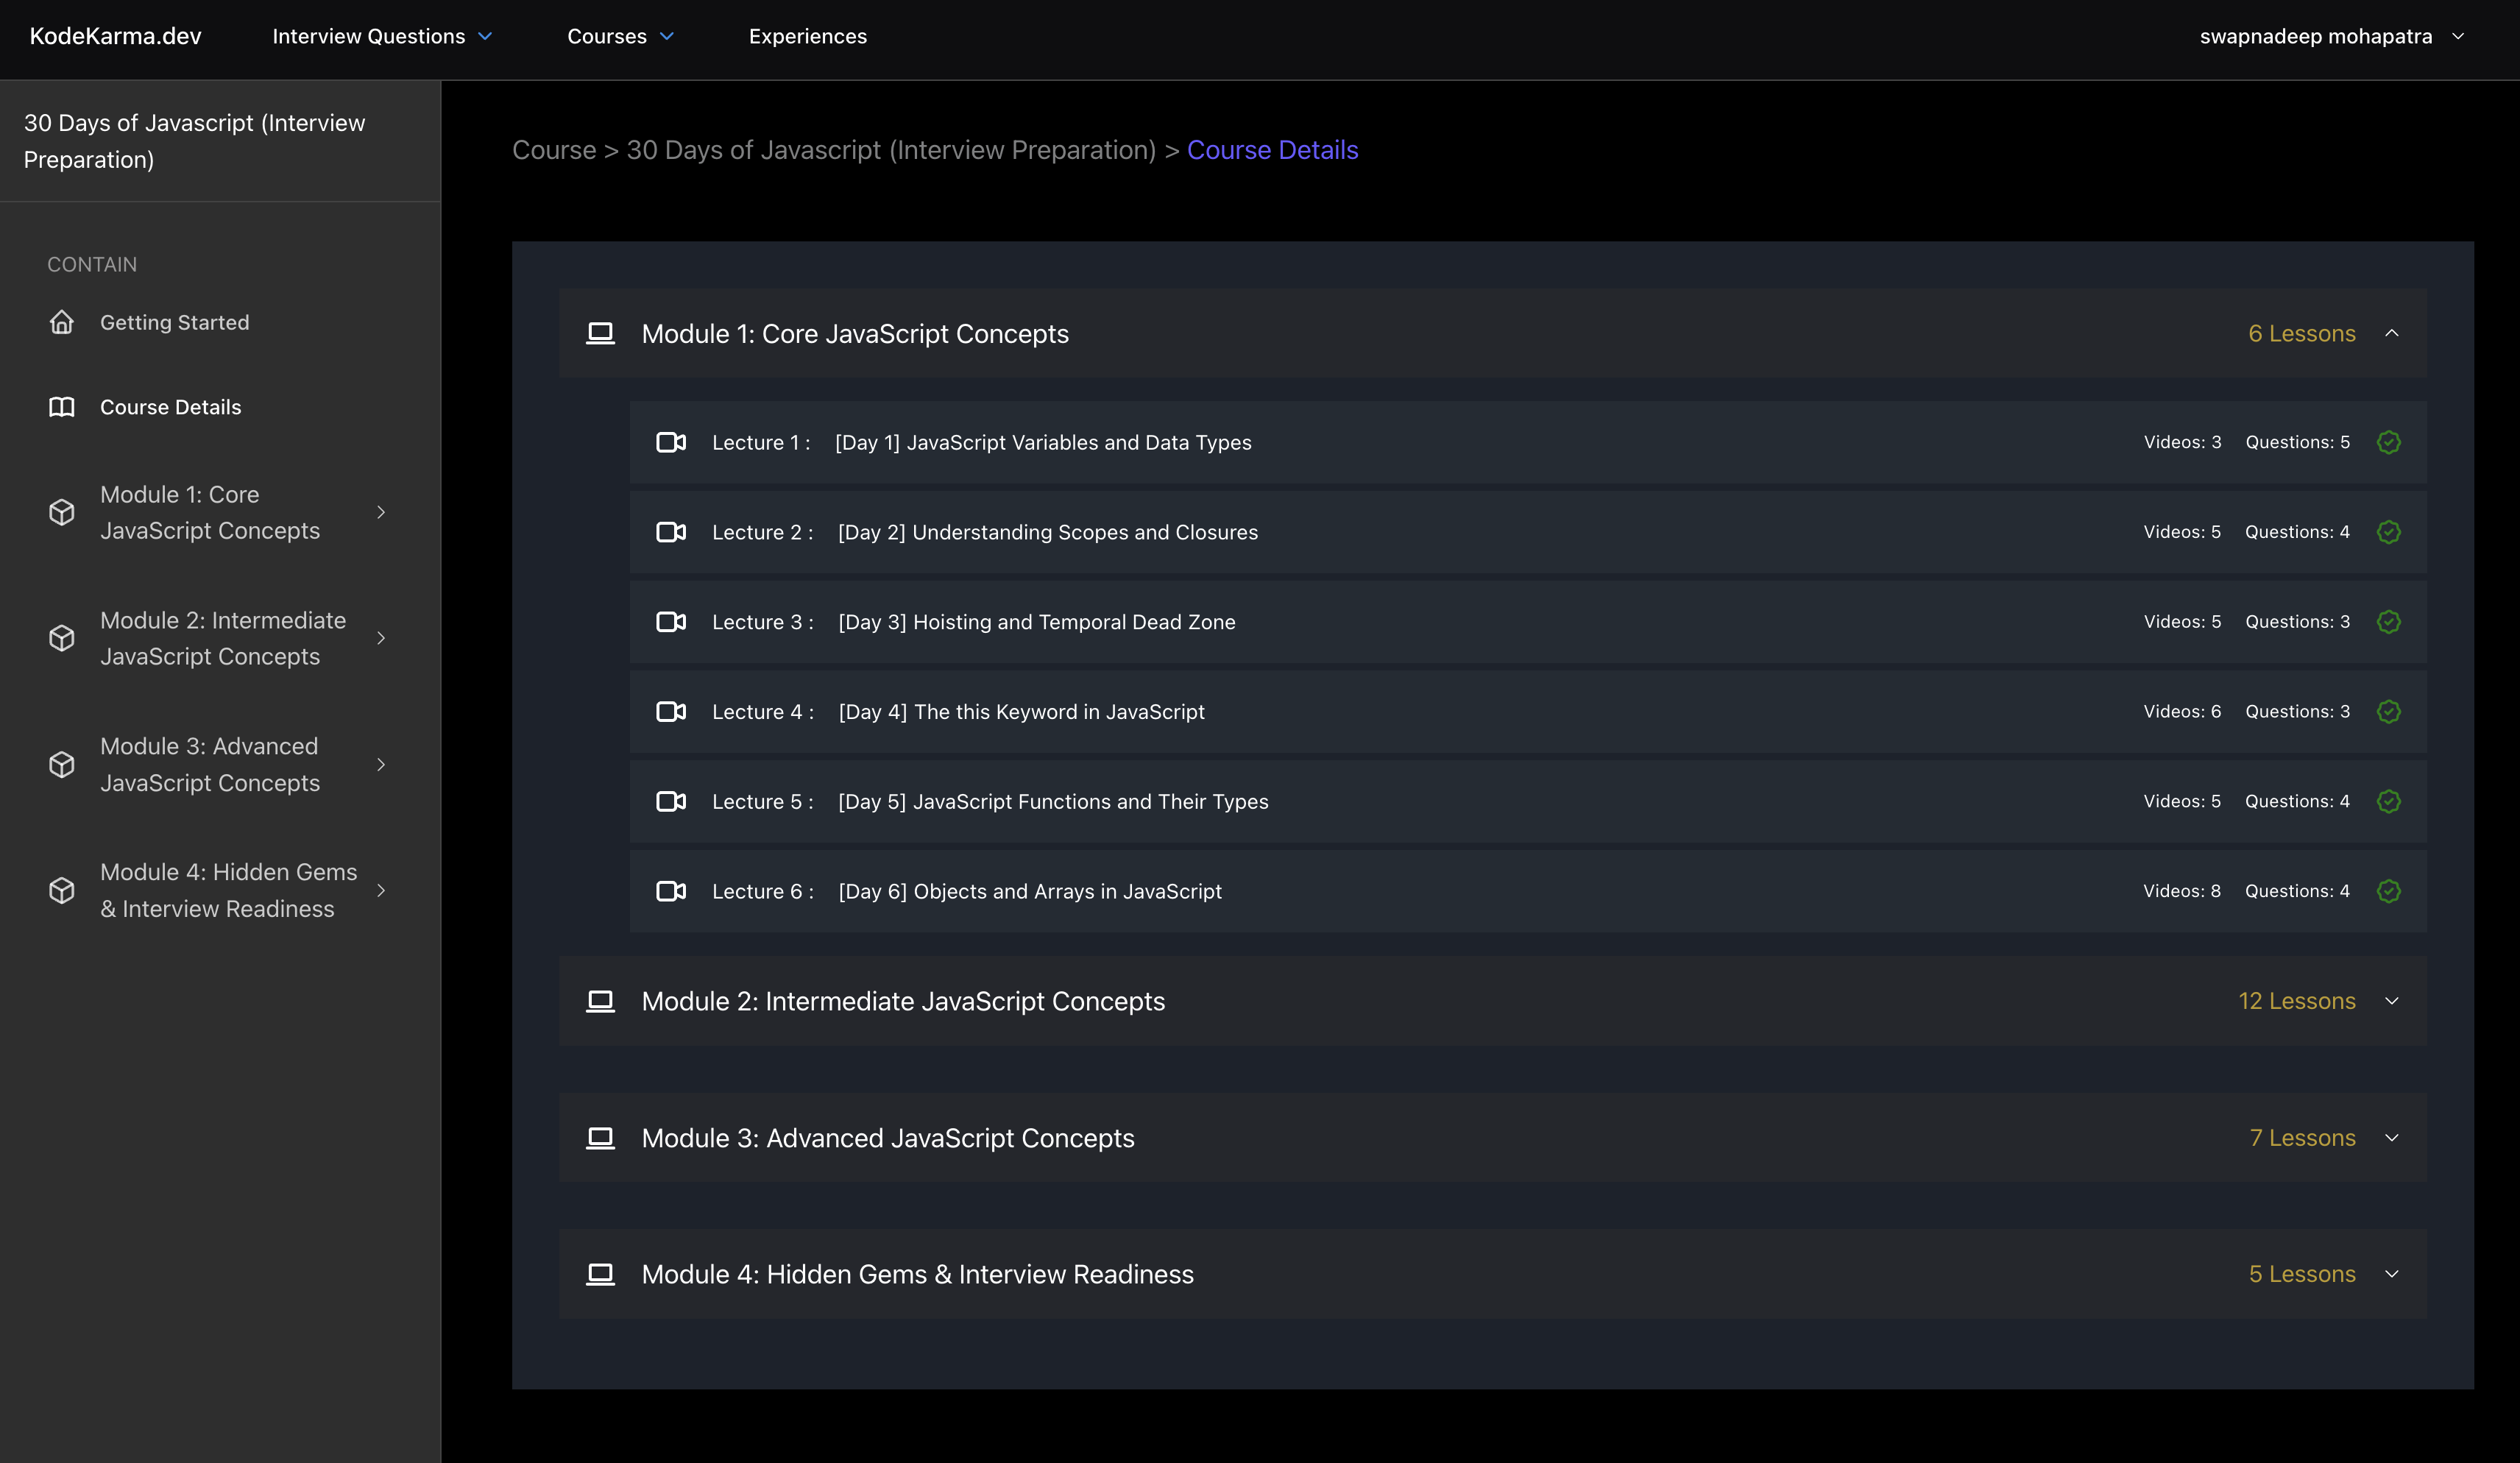Click the laptop icon beside Module 4 header

click(600, 1274)
